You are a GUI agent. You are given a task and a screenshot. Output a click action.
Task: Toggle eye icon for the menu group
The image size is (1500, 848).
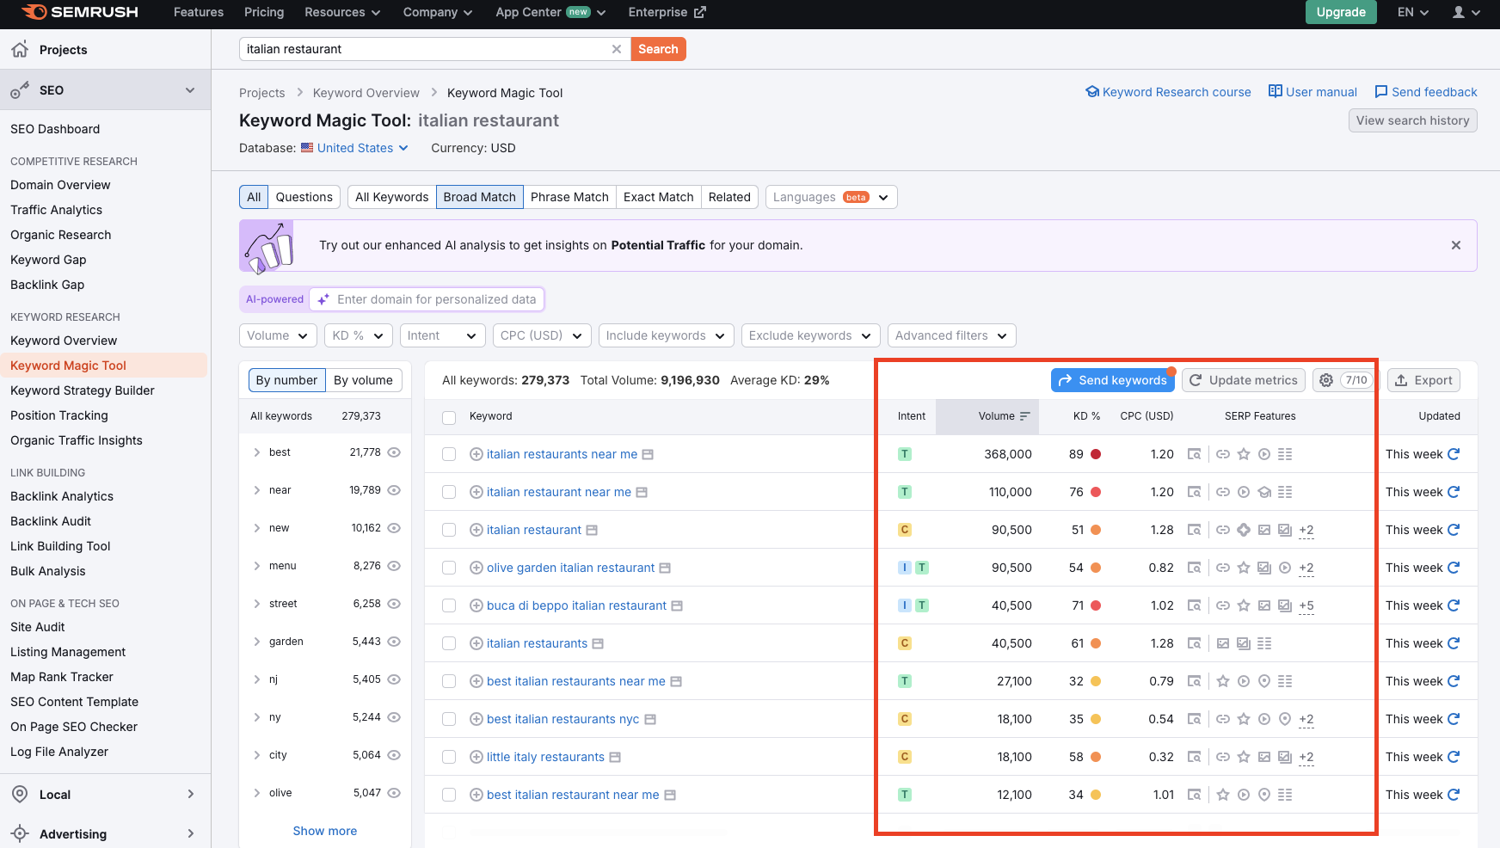pos(394,566)
